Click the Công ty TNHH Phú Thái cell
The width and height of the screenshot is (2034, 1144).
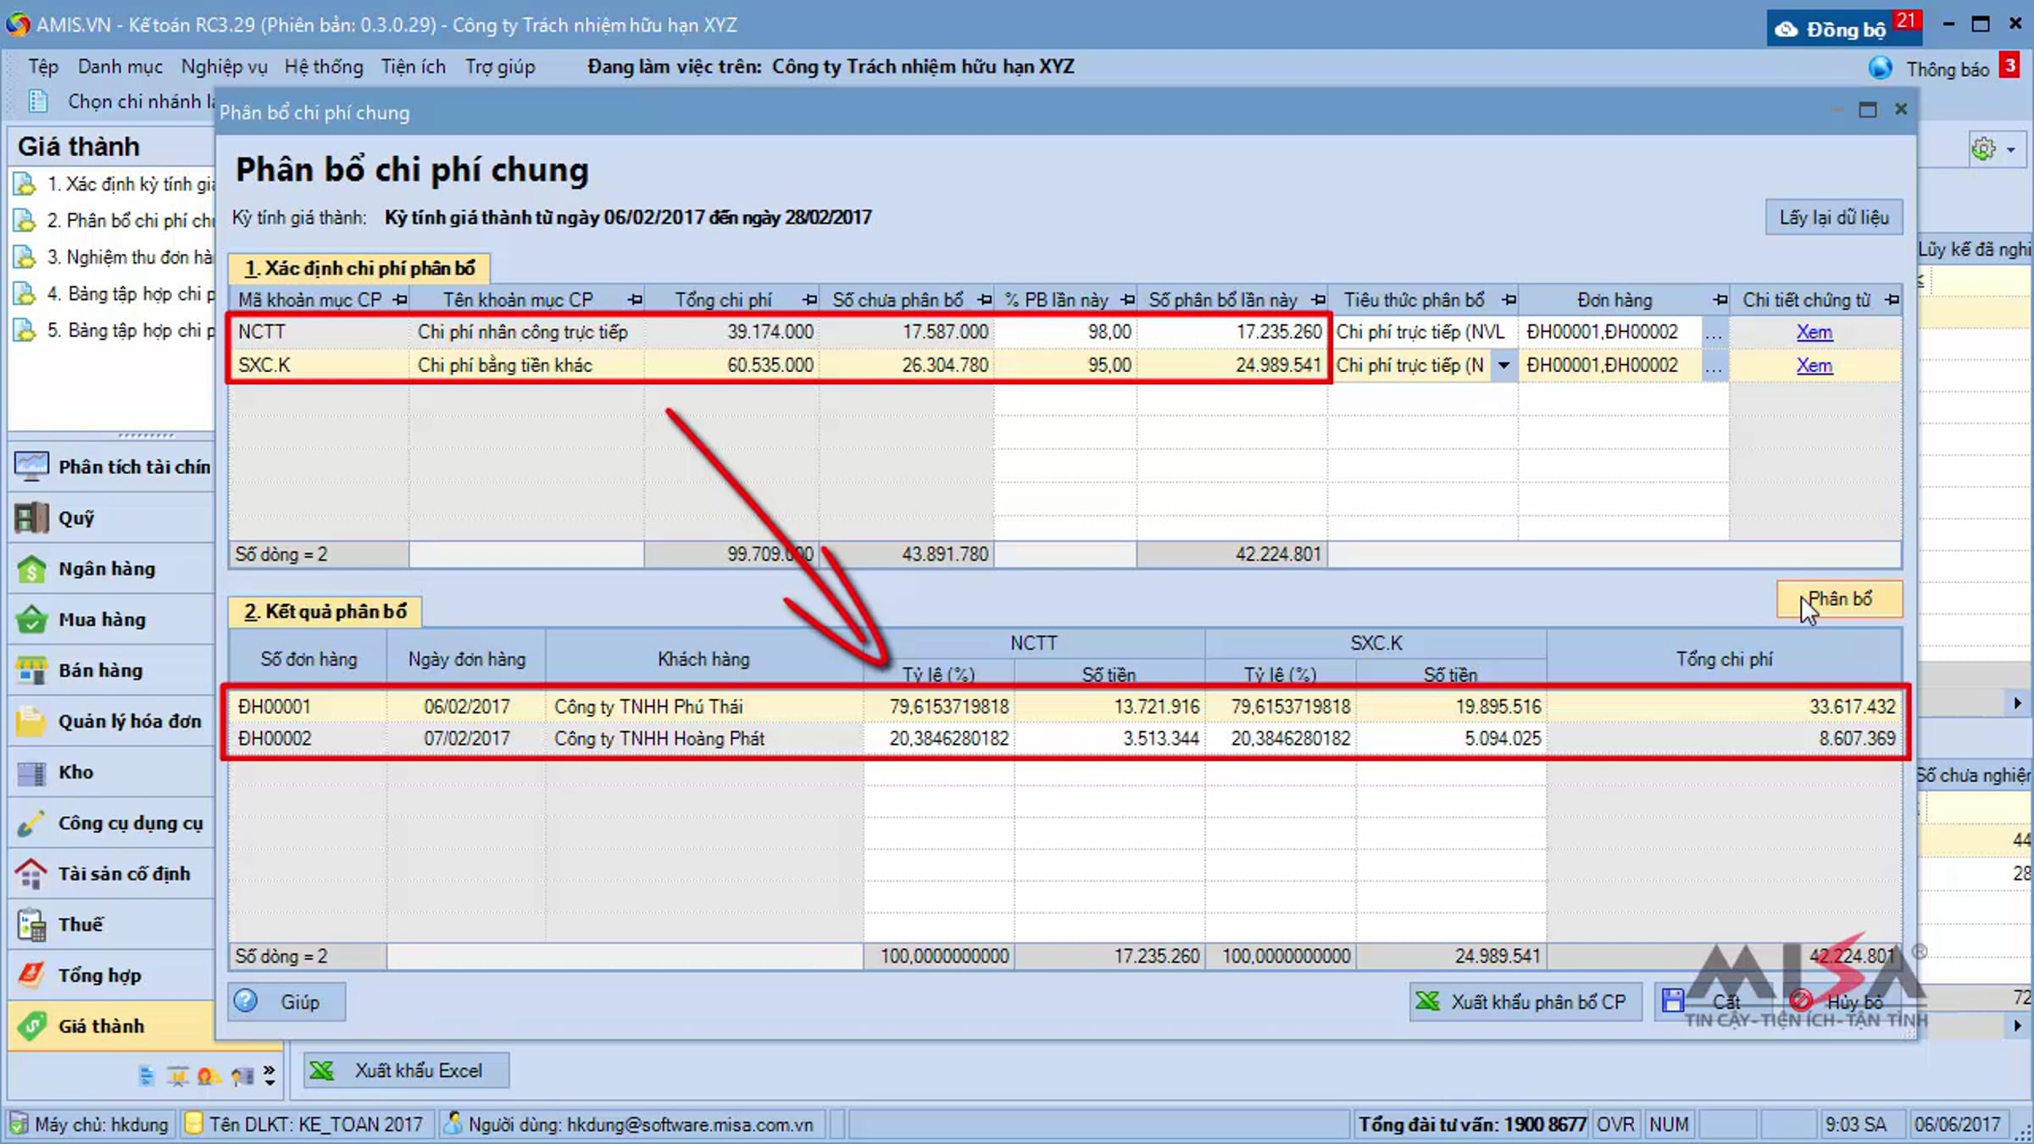(x=705, y=707)
